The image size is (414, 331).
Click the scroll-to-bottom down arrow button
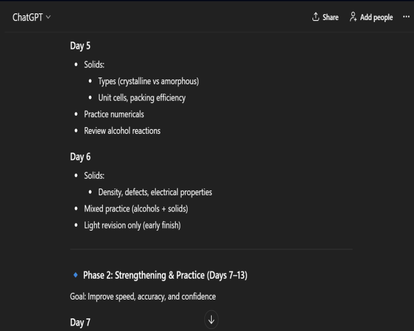[x=212, y=320]
